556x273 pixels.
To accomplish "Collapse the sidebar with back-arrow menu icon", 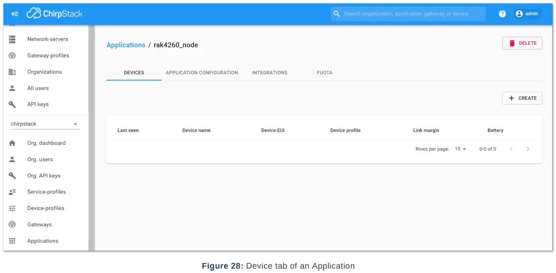I will pos(15,14).
